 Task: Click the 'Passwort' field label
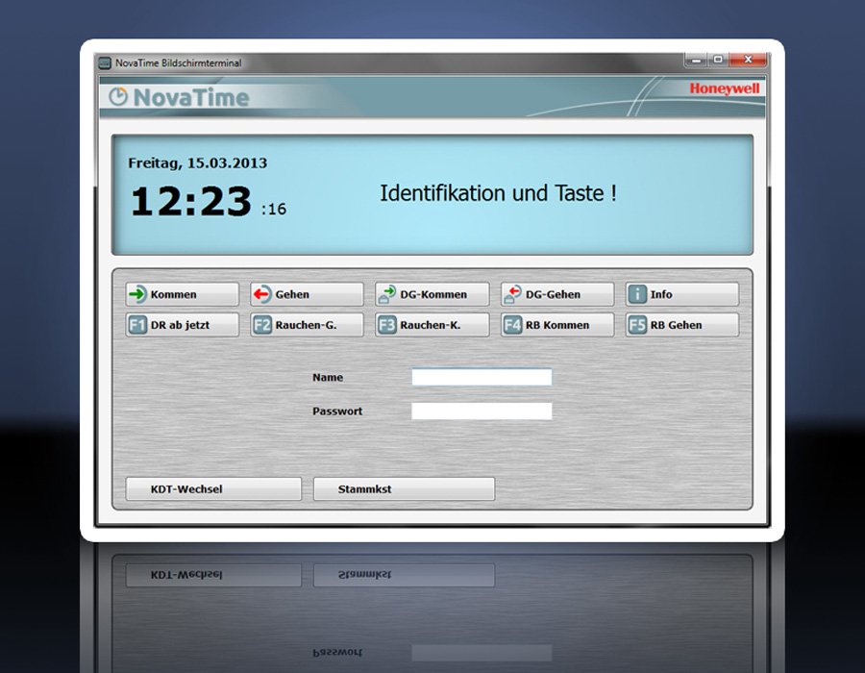pyautogui.click(x=337, y=411)
